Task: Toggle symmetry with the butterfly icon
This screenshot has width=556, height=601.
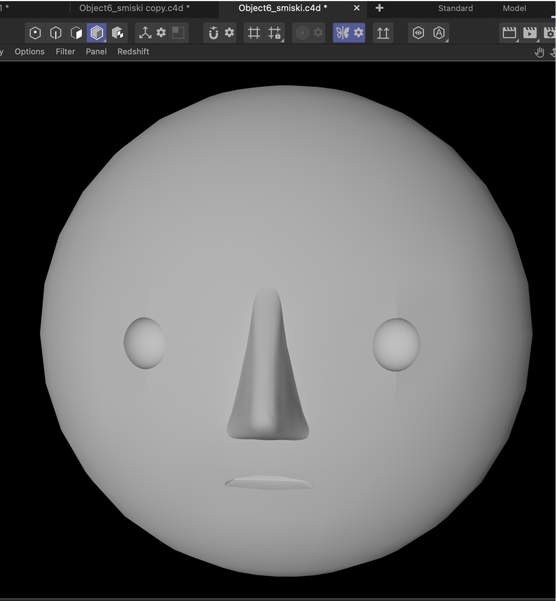Action: click(x=341, y=33)
